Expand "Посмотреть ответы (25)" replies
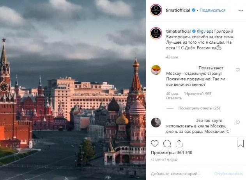Viewport: 246px width, 180px height. [199, 108]
